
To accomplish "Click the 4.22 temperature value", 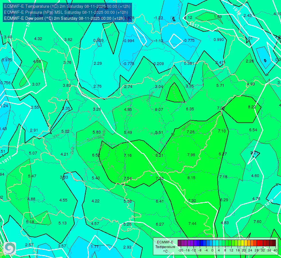I will tap(96, 201).
